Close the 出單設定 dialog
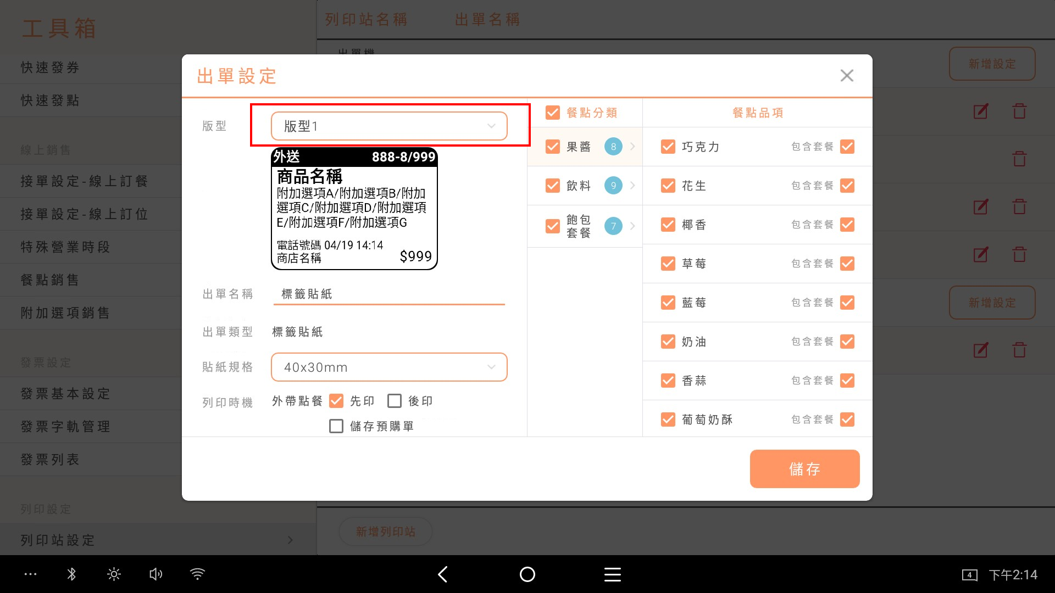The image size is (1055, 593). 846,76
